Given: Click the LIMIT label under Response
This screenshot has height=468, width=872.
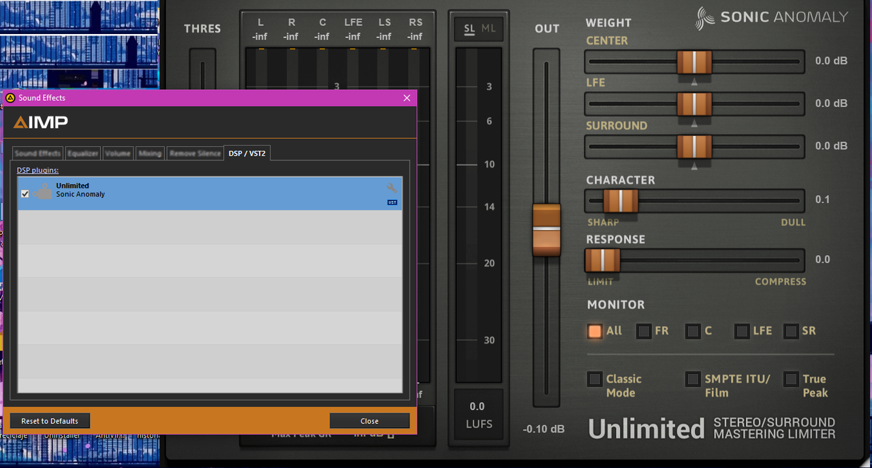Looking at the screenshot, I should 600,282.
